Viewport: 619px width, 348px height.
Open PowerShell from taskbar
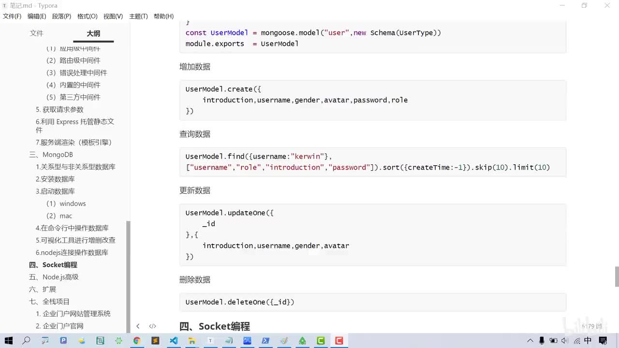pyautogui.click(x=265, y=341)
